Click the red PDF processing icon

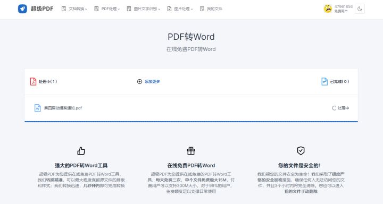33,81
